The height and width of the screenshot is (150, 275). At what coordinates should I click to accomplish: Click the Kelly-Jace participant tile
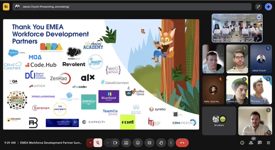(x=213, y=90)
